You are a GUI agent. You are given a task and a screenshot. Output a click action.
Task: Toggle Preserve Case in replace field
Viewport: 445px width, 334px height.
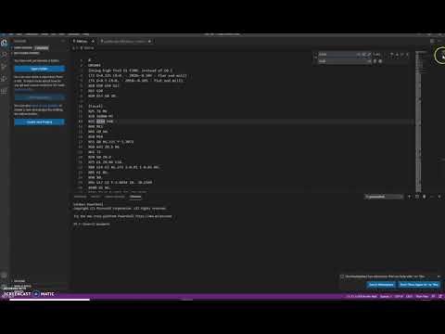369,61
